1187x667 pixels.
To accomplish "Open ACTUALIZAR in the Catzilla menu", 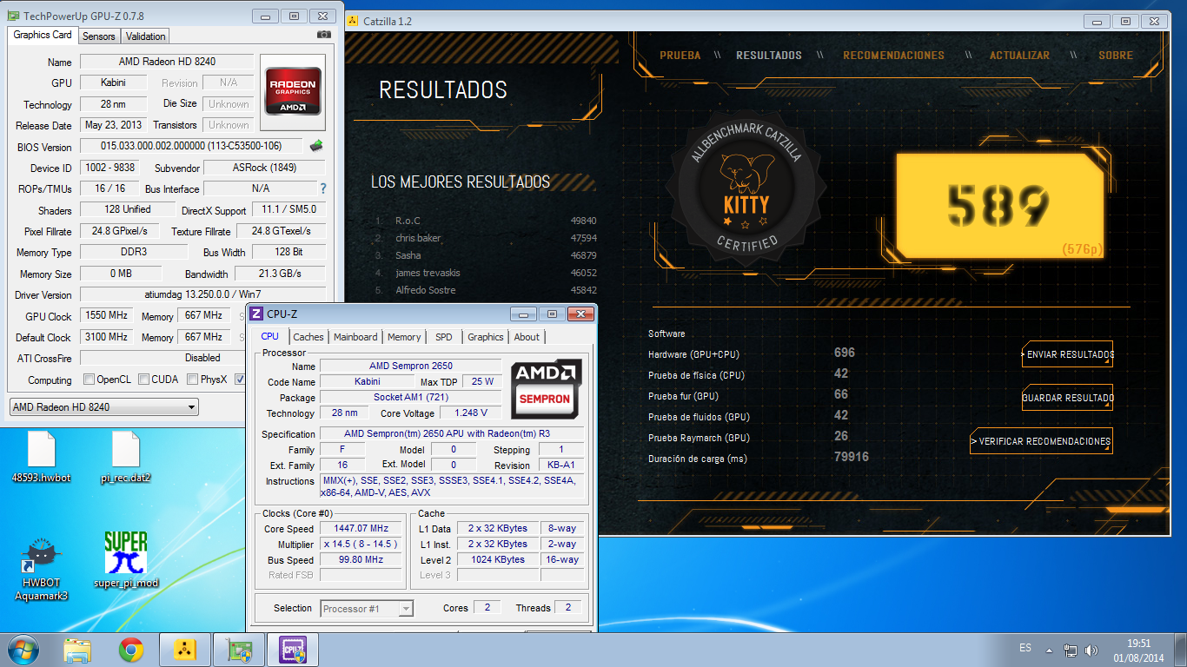I will 1019,55.
